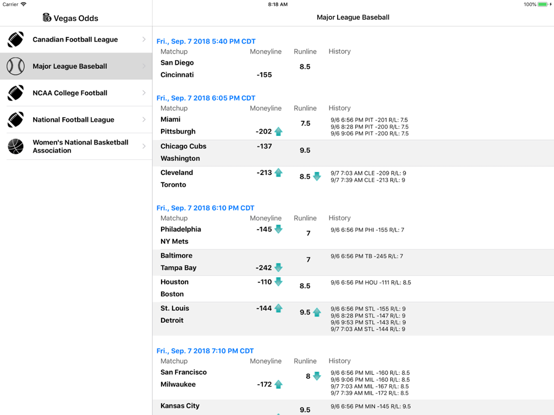Click the Fri., Sep. 7 2018 6:10 PM CDT header
This screenshot has height=415, width=554.
coord(205,208)
